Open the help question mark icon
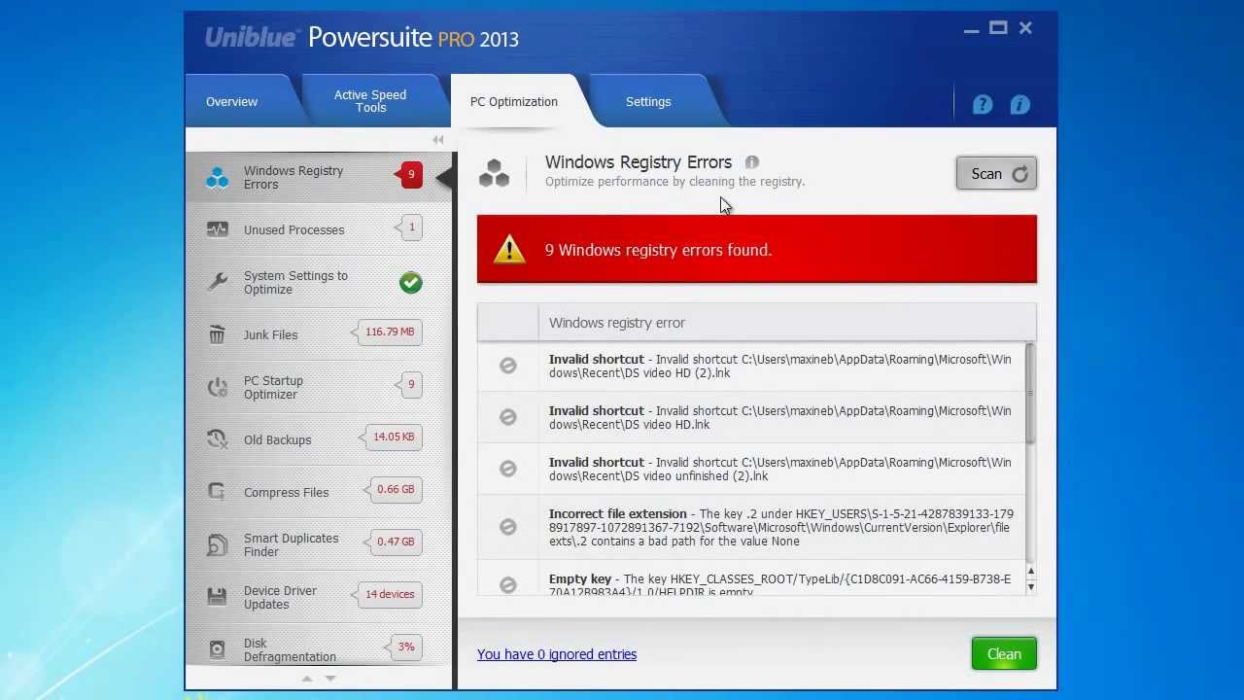Screen dimensions: 1244x700 [x=983, y=104]
